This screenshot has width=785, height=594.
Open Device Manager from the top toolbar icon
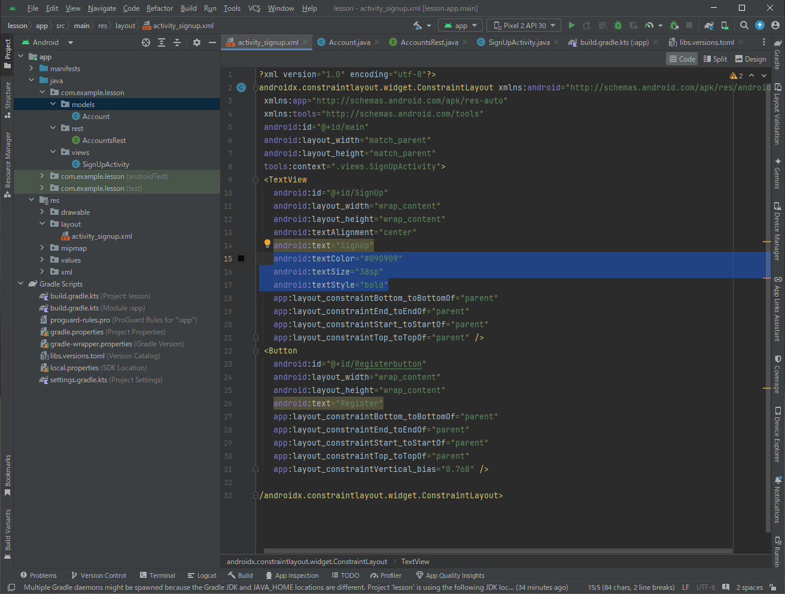click(x=725, y=26)
